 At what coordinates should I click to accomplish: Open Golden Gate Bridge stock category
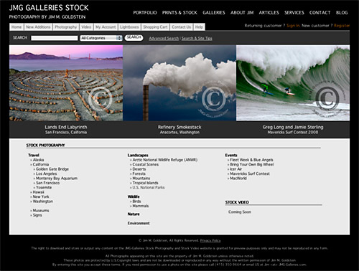click(52, 169)
